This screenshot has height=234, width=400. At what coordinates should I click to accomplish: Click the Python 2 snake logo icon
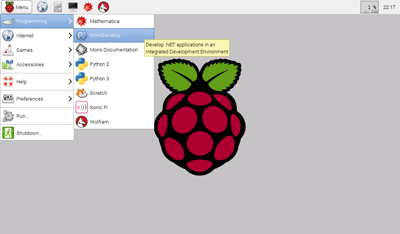82,64
